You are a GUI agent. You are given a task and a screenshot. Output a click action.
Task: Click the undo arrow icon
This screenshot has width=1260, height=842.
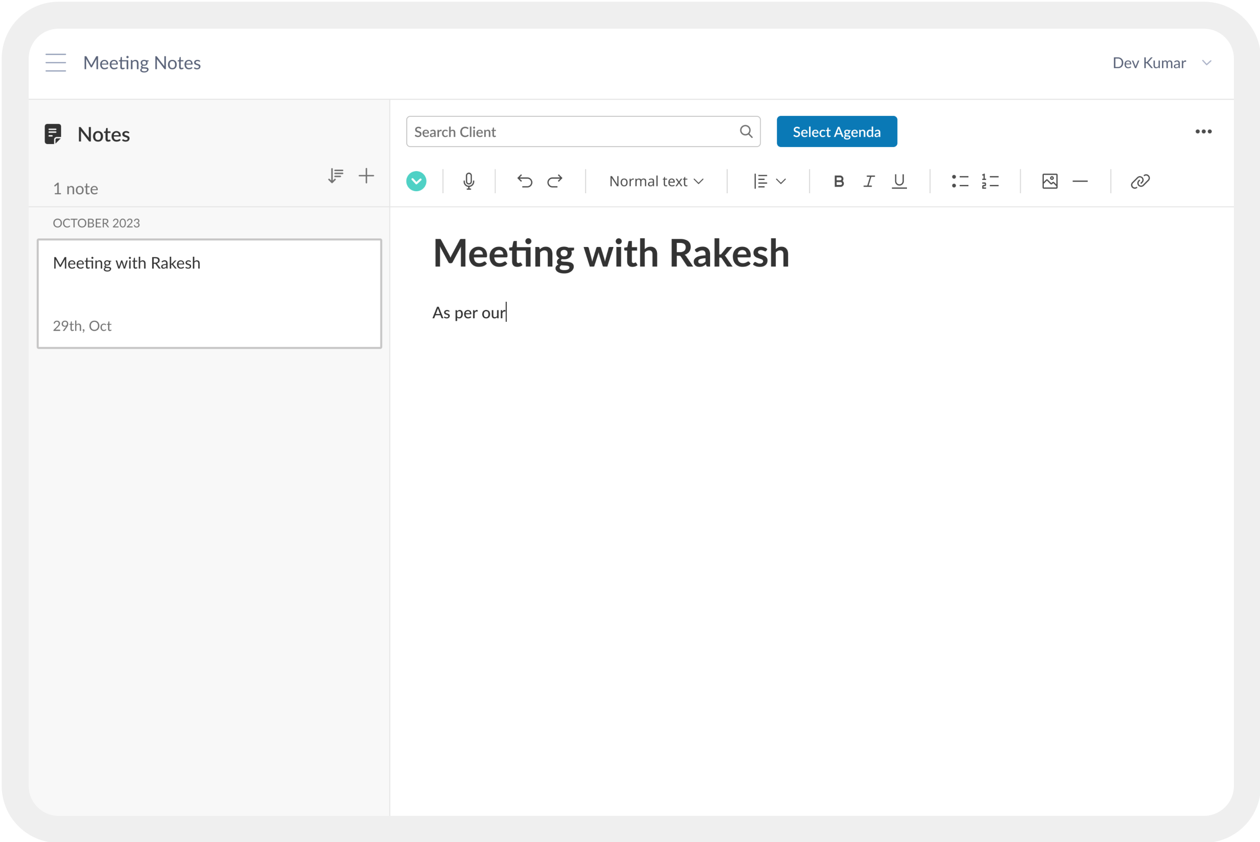525,181
